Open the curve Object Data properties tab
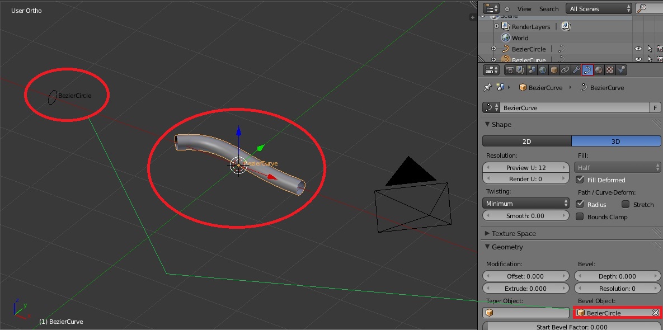Image resolution: width=663 pixels, height=330 pixels. coord(587,70)
